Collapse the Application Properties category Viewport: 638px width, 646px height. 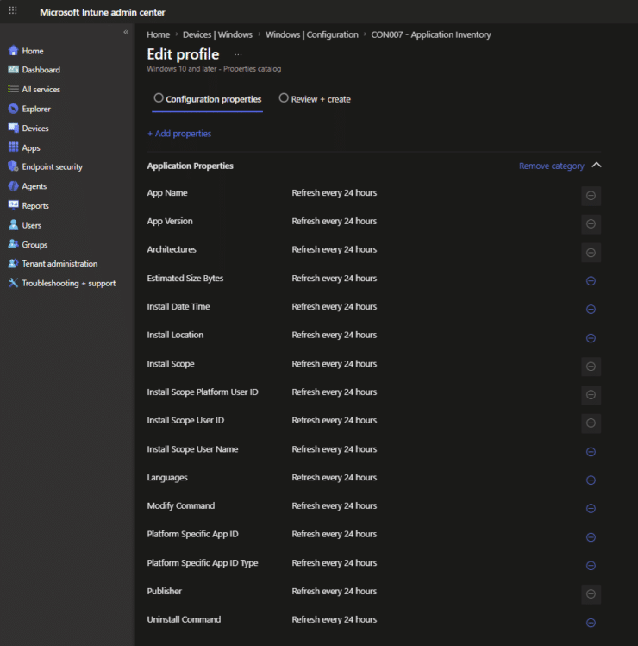(597, 166)
